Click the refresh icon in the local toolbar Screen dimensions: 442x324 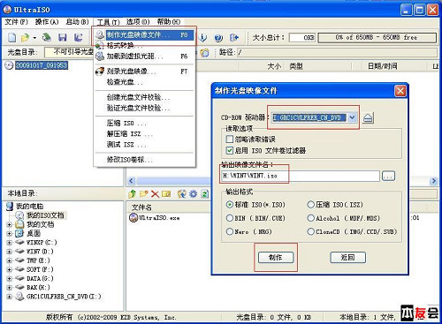pos(204,193)
